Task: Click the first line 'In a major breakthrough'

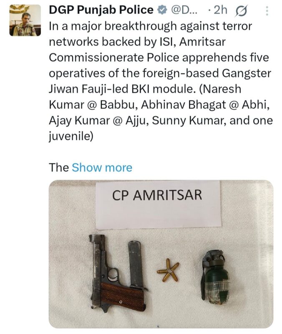Action: pos(151,26)
